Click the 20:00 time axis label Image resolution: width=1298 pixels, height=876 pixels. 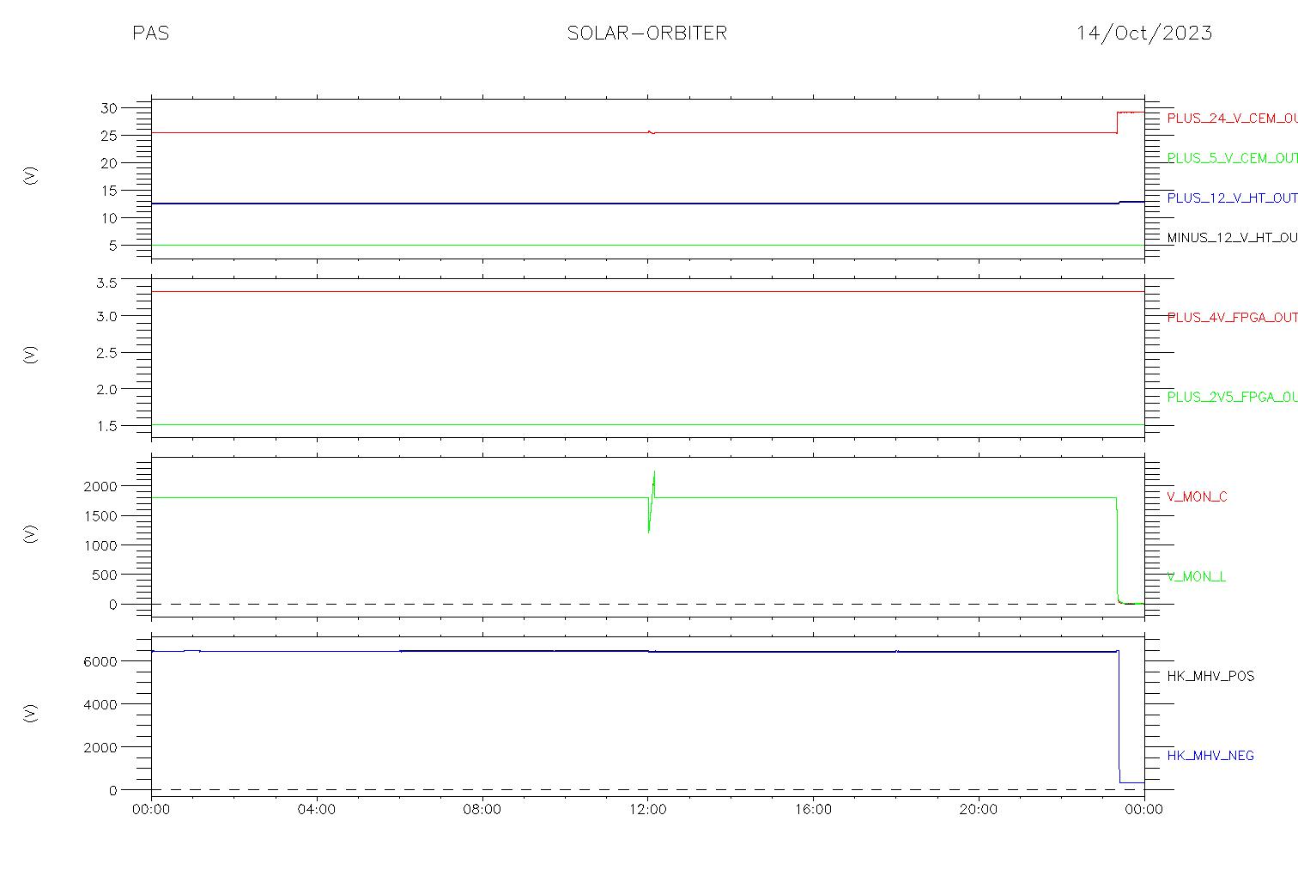(x=979, y=810)
